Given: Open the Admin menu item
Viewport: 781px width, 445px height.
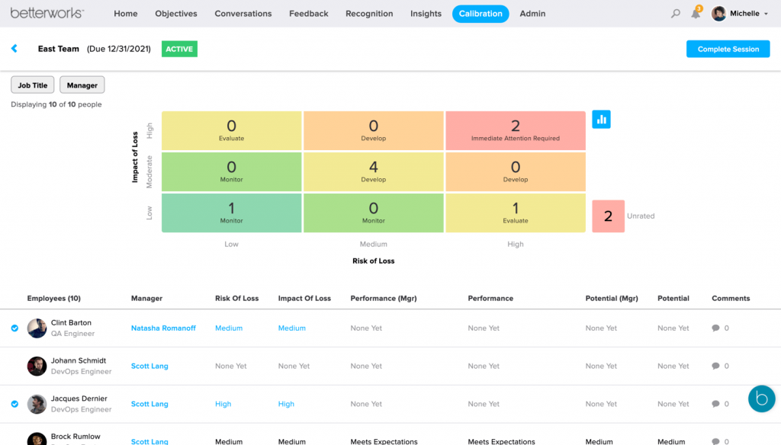Looking at the screenshot, I should pos(532,14).
